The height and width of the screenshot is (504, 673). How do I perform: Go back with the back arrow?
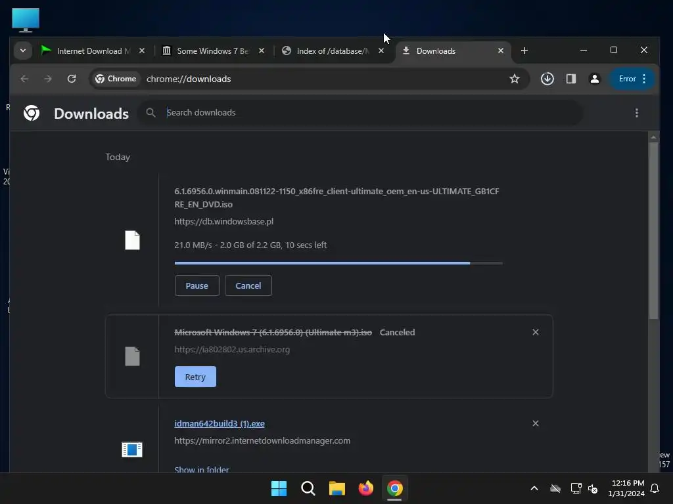(24, 79)
